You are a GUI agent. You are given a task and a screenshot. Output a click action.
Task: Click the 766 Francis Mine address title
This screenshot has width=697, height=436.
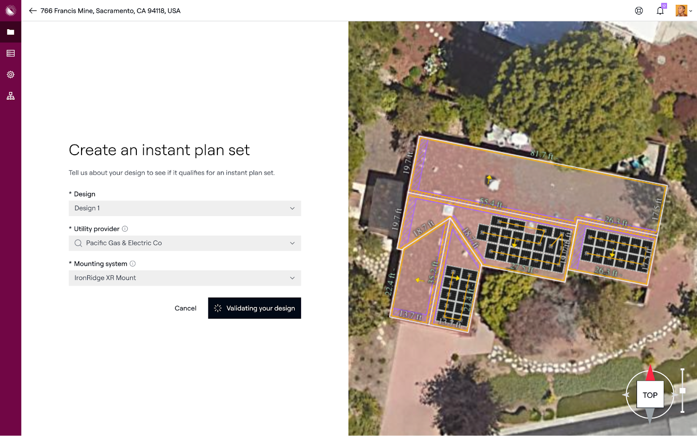point(110,11)
